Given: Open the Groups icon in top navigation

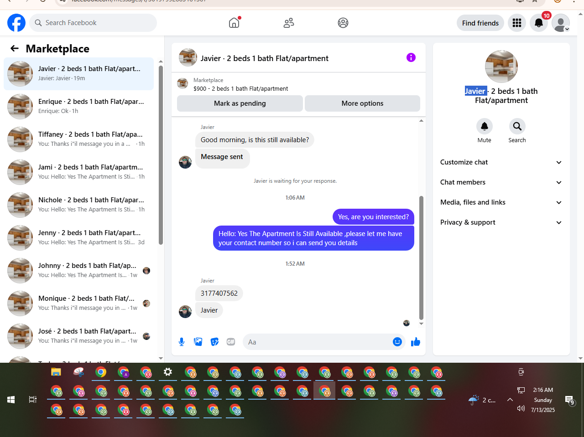Looking at the screenshot, I should pyautogui.click(x=343, y=23).
